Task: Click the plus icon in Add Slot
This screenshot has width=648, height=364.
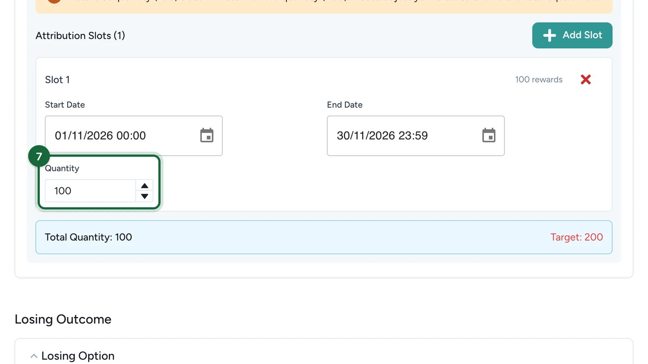Action: point(549,35)
